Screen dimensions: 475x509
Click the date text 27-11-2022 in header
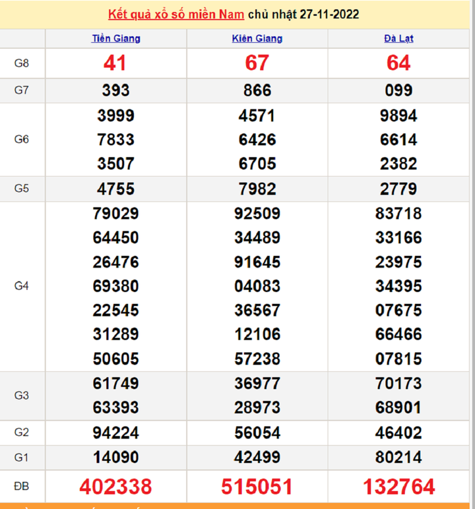(x=329, y=14)
